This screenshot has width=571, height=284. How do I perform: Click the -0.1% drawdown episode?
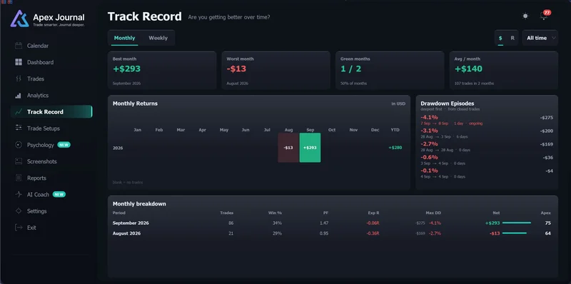[x=487, y=173]
